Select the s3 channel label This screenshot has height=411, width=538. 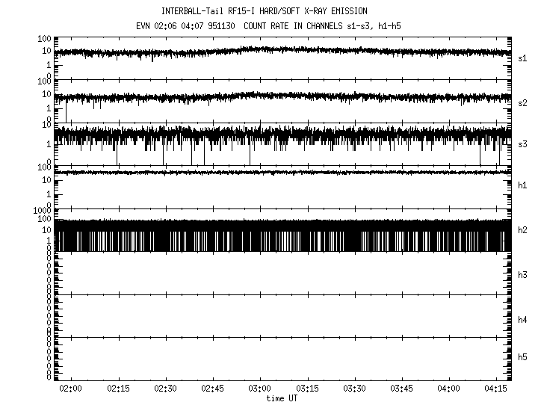[x=523, y=143]
